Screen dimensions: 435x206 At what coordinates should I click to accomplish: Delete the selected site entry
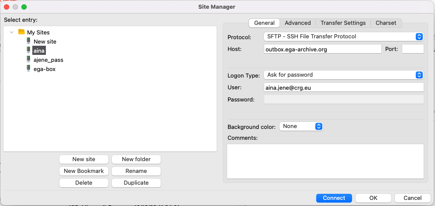coord(84,183)
